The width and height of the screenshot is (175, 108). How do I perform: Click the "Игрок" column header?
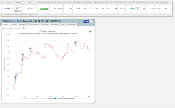tap(9, 3)
